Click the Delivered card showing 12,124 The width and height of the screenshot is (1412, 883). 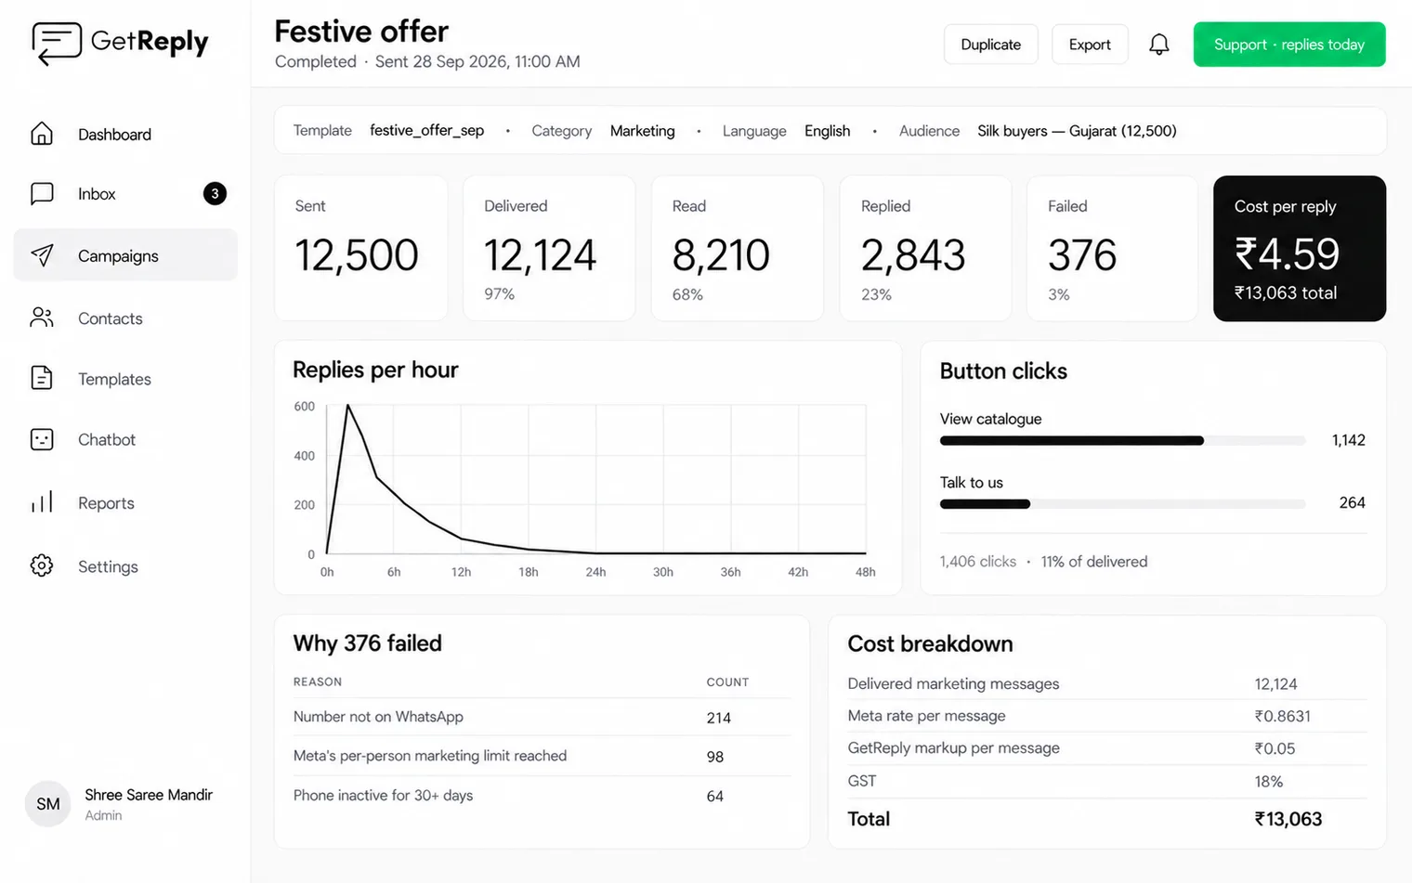point(549,248)
